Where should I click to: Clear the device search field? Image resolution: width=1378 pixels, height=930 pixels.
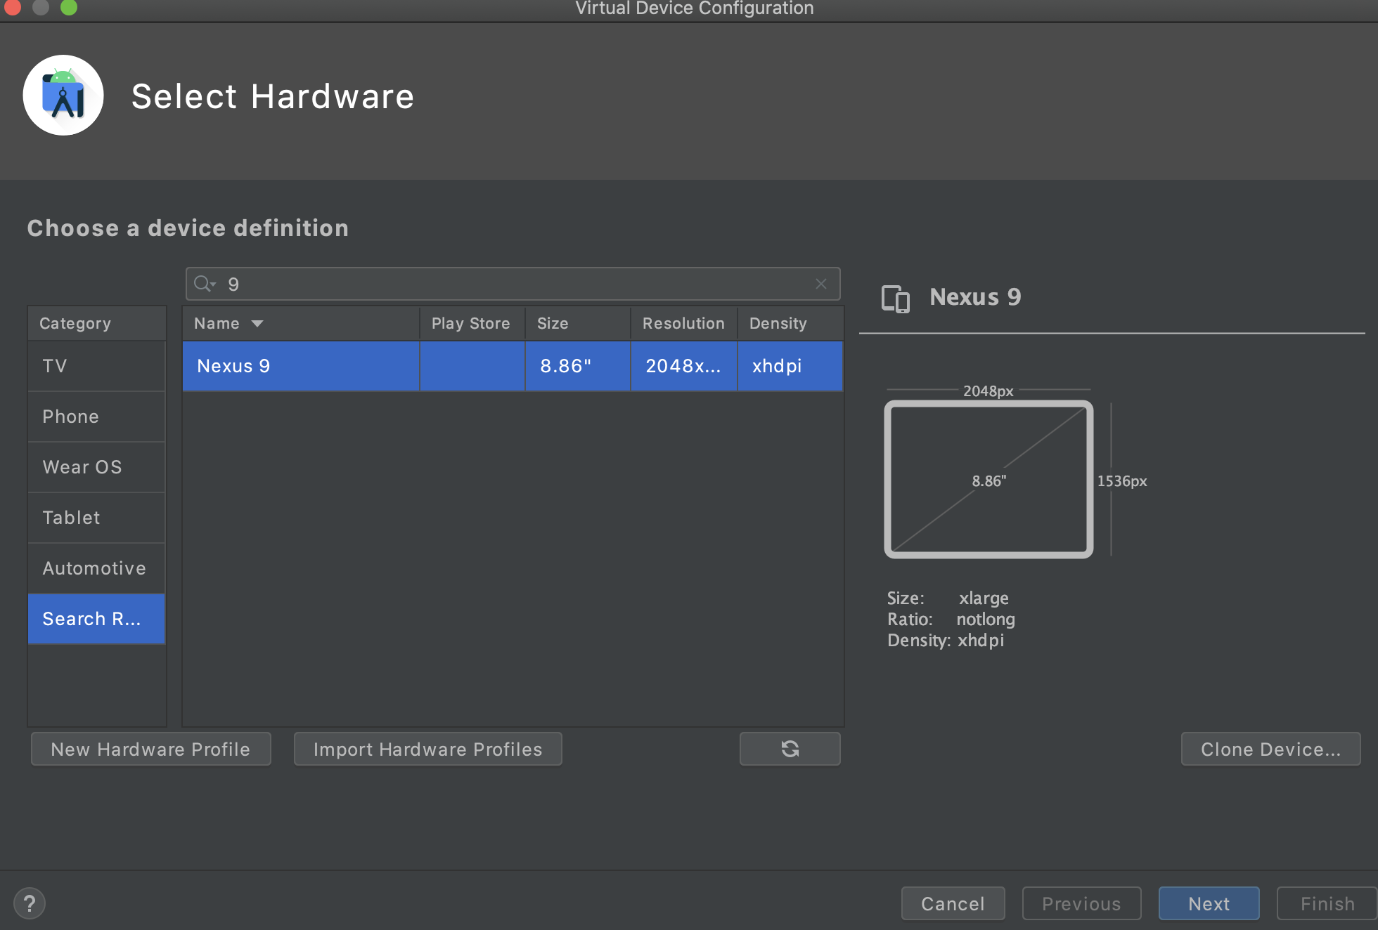(820, 284)
